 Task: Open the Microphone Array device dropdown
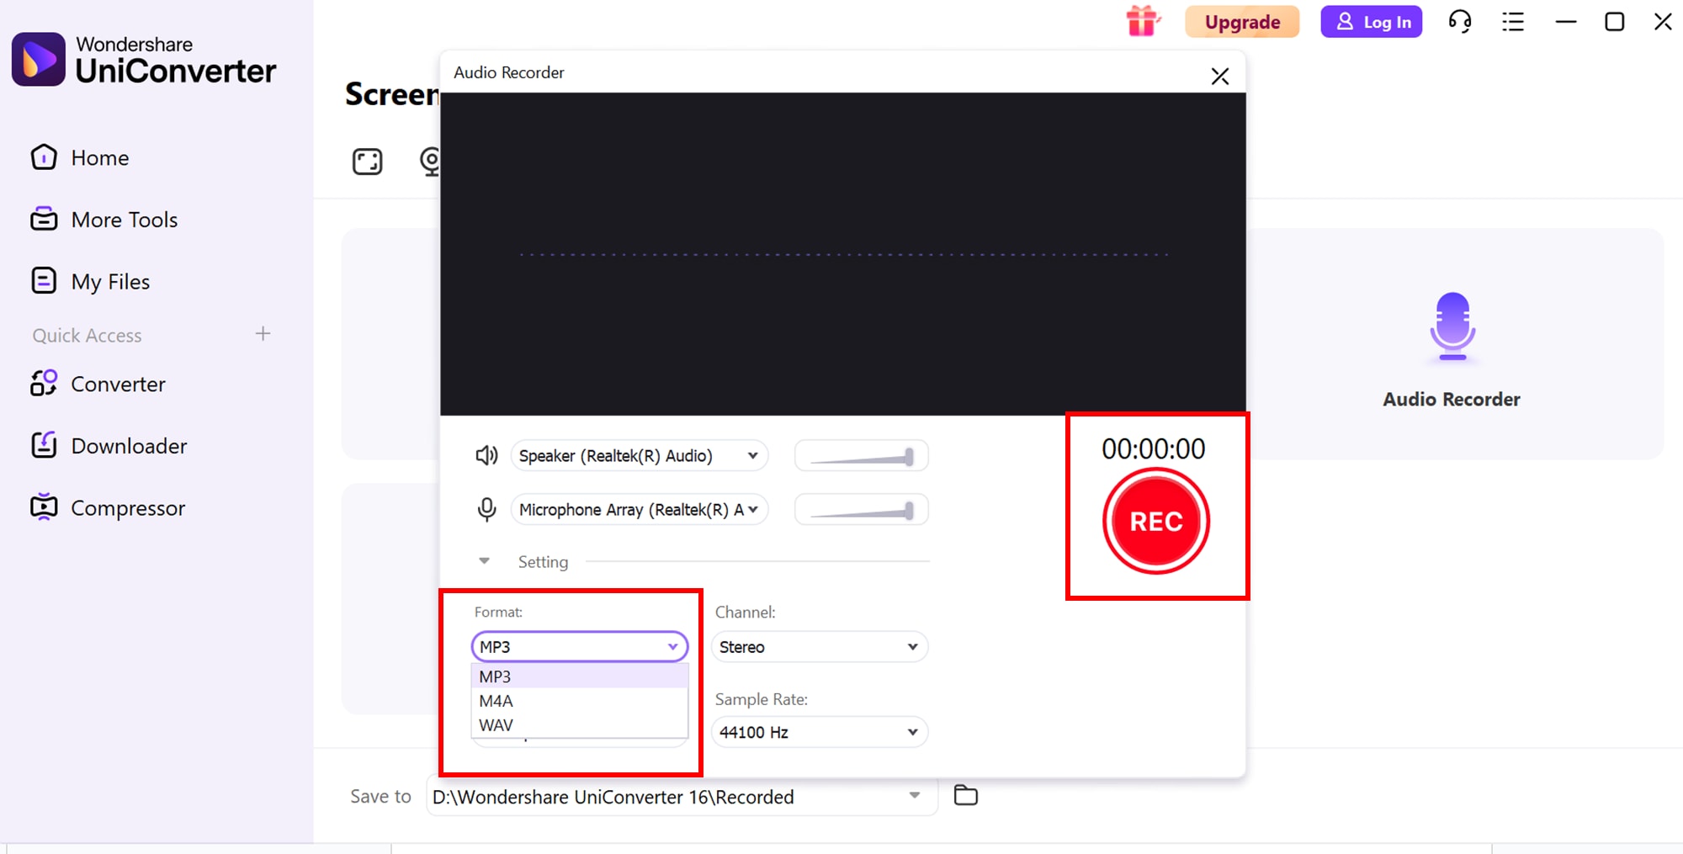640,510
